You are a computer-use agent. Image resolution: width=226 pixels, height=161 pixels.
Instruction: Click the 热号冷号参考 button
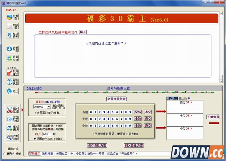(116, 99)
